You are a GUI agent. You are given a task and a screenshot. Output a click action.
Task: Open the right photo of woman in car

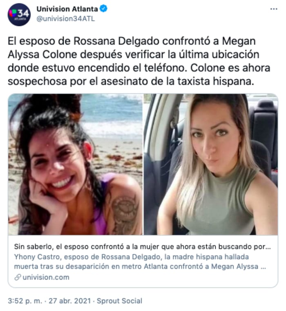(x=211, y=164)
